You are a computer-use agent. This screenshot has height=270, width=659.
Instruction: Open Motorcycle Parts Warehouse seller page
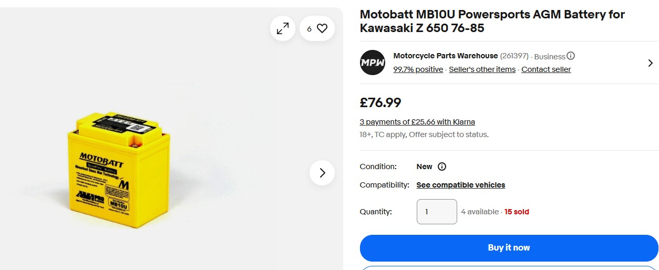[x=445, y=56]
